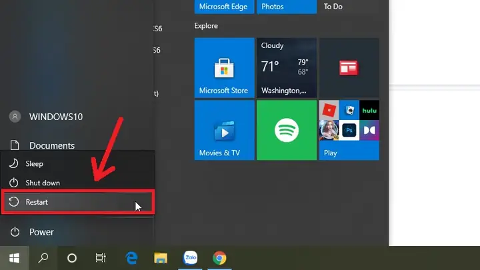Click the Photoshop Ps icon in Play tile
The width and height of the screenshot is (480, 270).
pyautogui.click(x=349, y=131)
